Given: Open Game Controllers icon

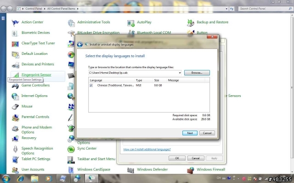Looking at the screenshot, I should coord(15,86).
